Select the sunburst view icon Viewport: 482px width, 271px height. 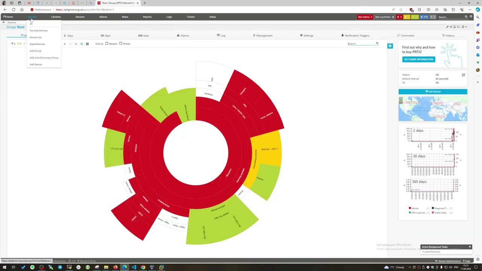point(81,44)
